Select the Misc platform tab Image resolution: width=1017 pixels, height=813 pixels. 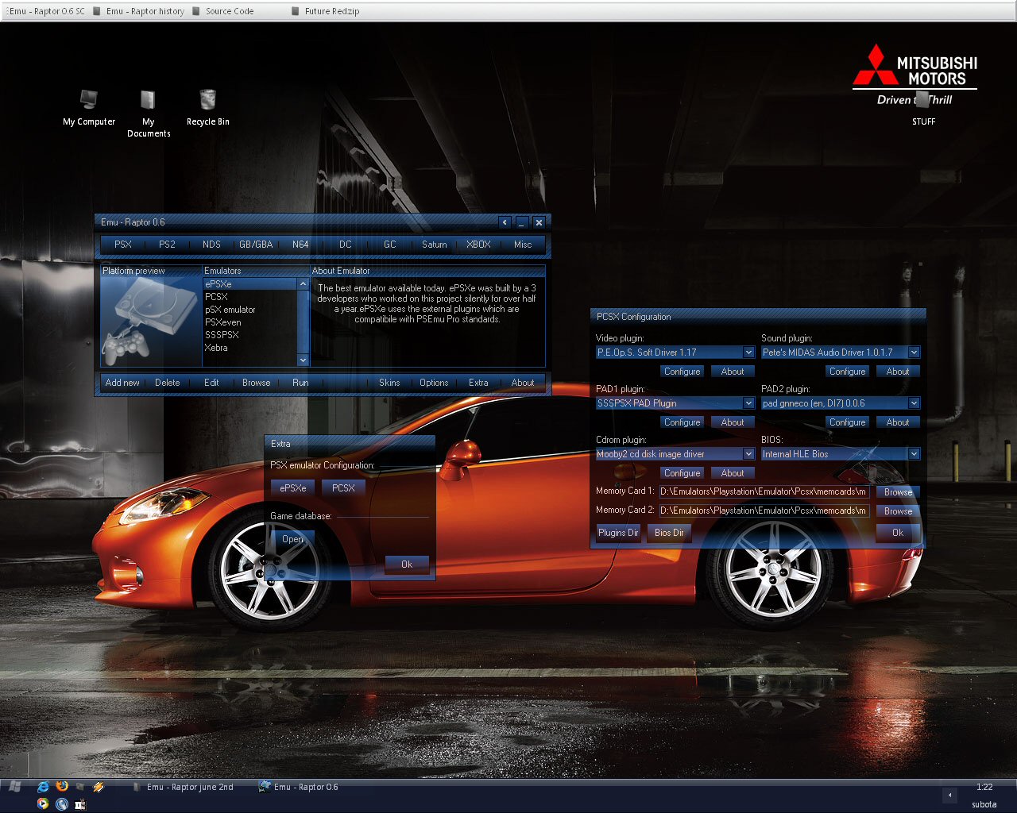523,245
